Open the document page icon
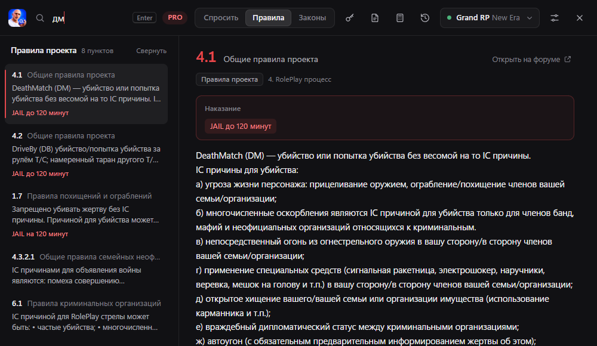 [375, 18]
